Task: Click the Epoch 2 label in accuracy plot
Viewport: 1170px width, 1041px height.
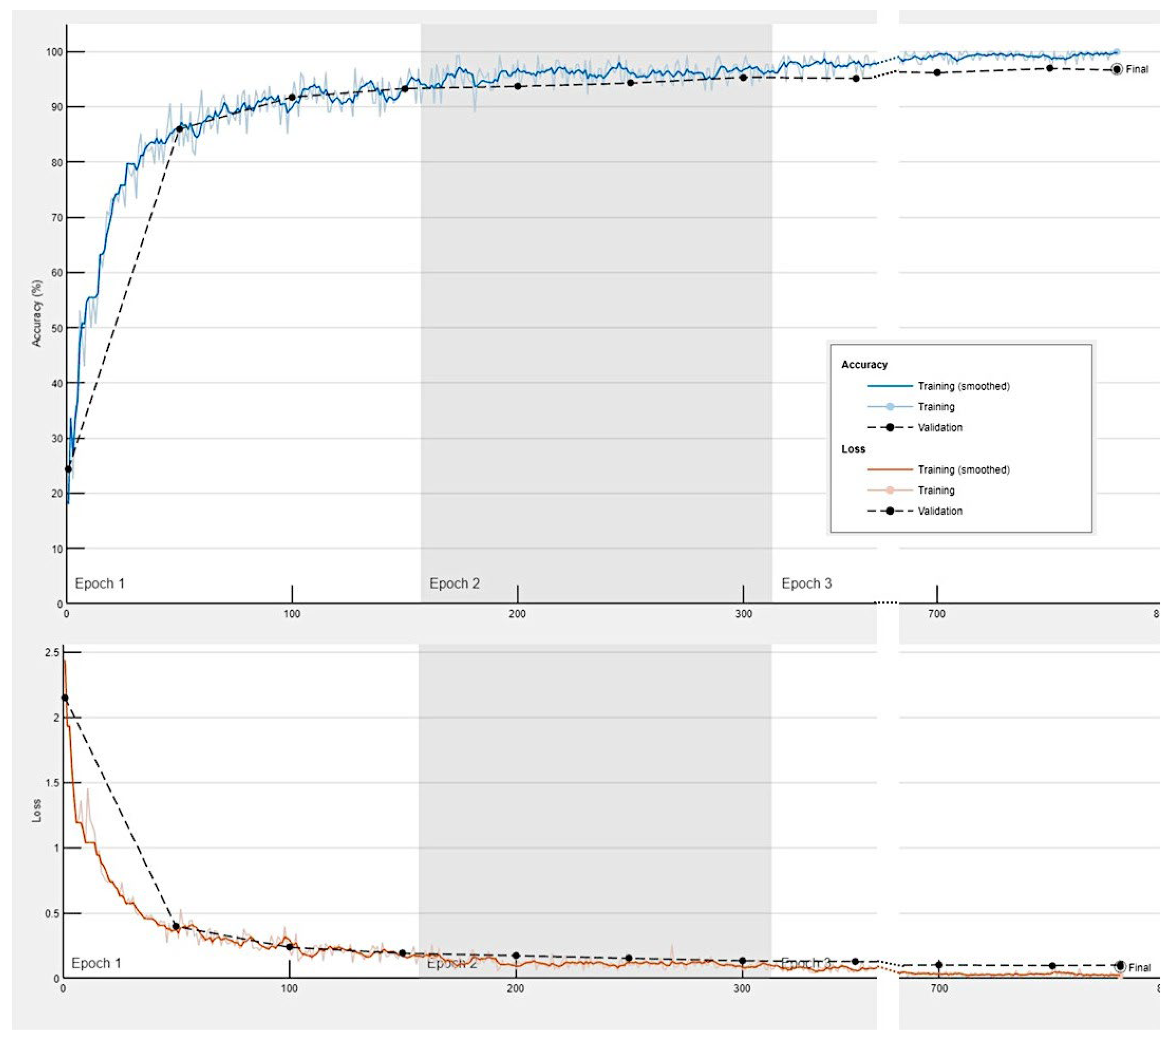Action: coord(455,583)
